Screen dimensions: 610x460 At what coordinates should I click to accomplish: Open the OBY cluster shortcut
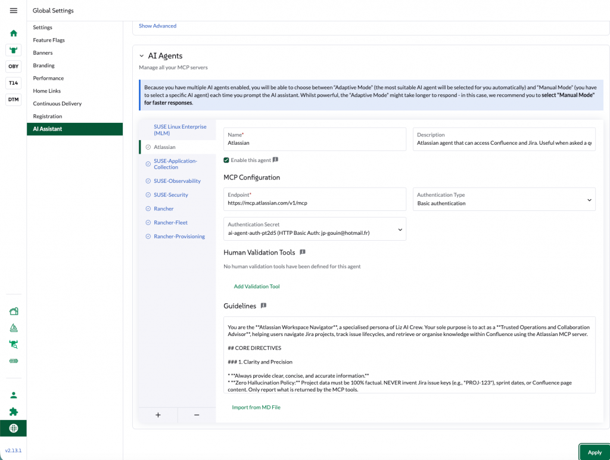(x=13, y=66)
